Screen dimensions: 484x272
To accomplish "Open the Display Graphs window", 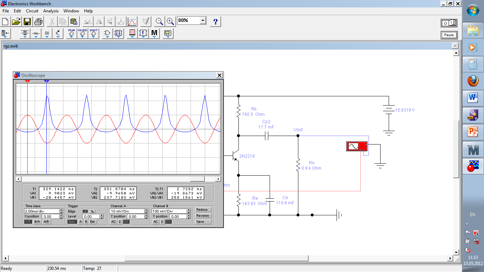I will (132, 22).
